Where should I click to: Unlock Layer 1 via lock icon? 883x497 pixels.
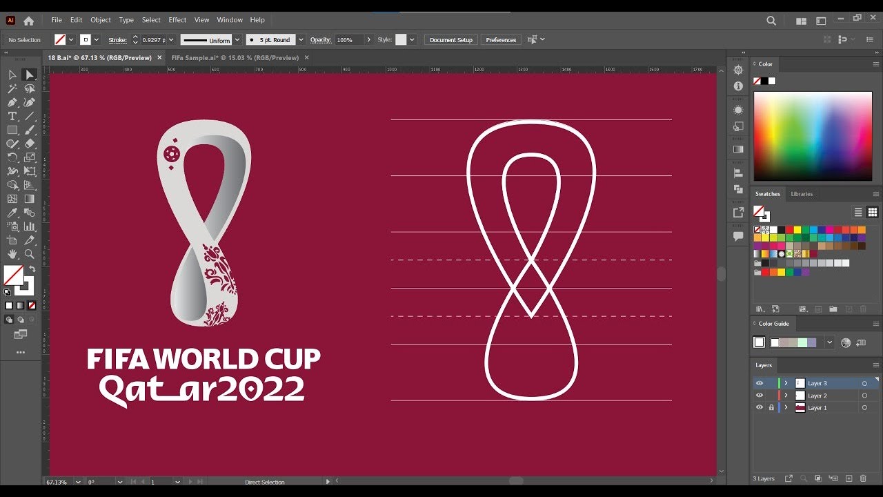(x=771, y=408)
